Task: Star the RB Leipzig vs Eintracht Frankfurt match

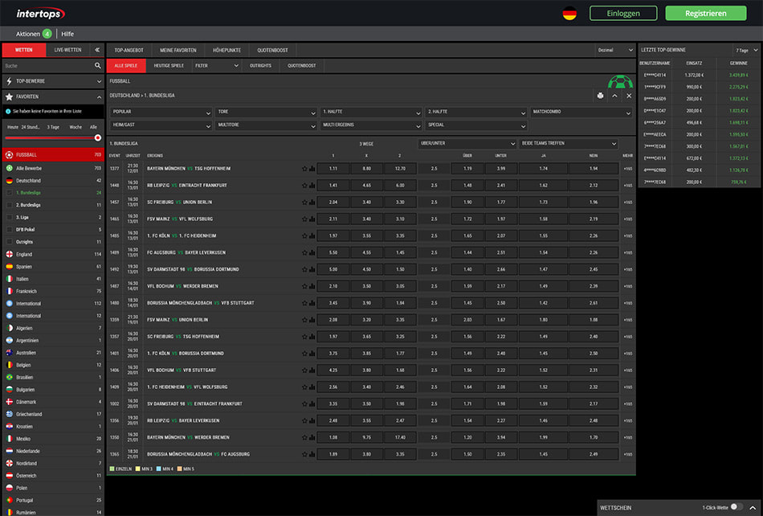Action: 304,186
